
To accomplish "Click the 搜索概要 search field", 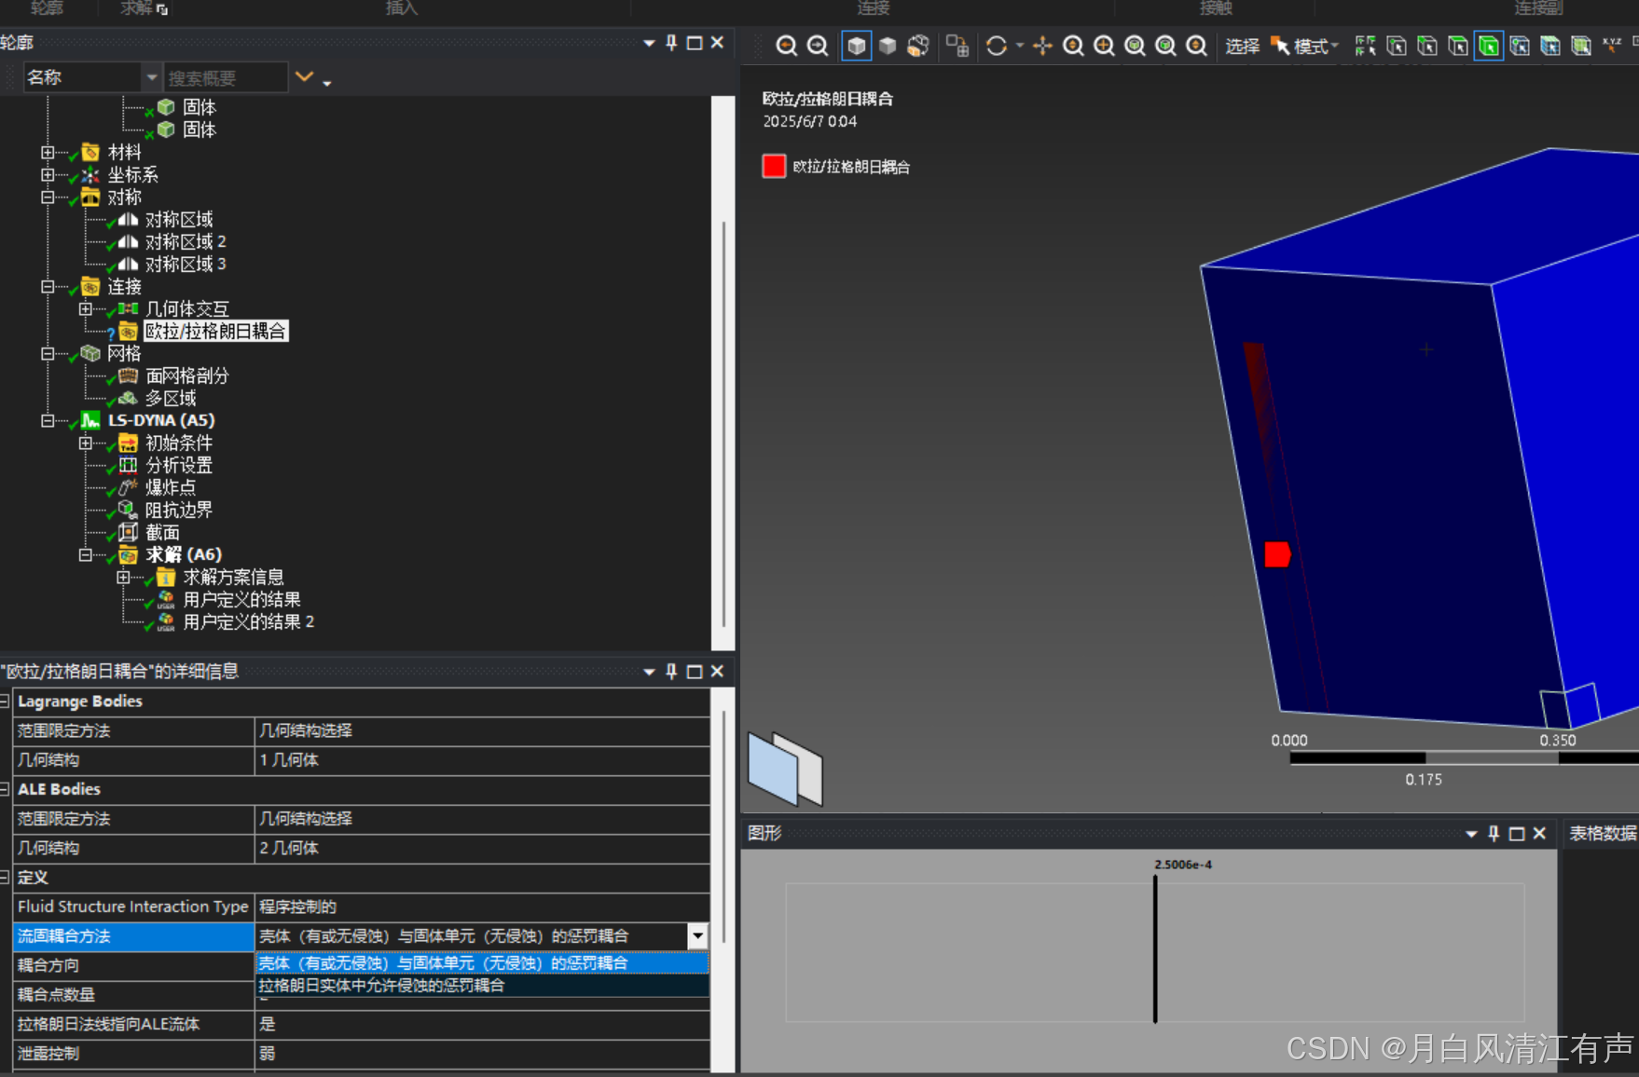I will point(226,77).
